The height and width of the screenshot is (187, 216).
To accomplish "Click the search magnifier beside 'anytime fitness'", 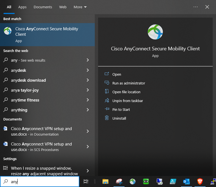I will 6,100.
